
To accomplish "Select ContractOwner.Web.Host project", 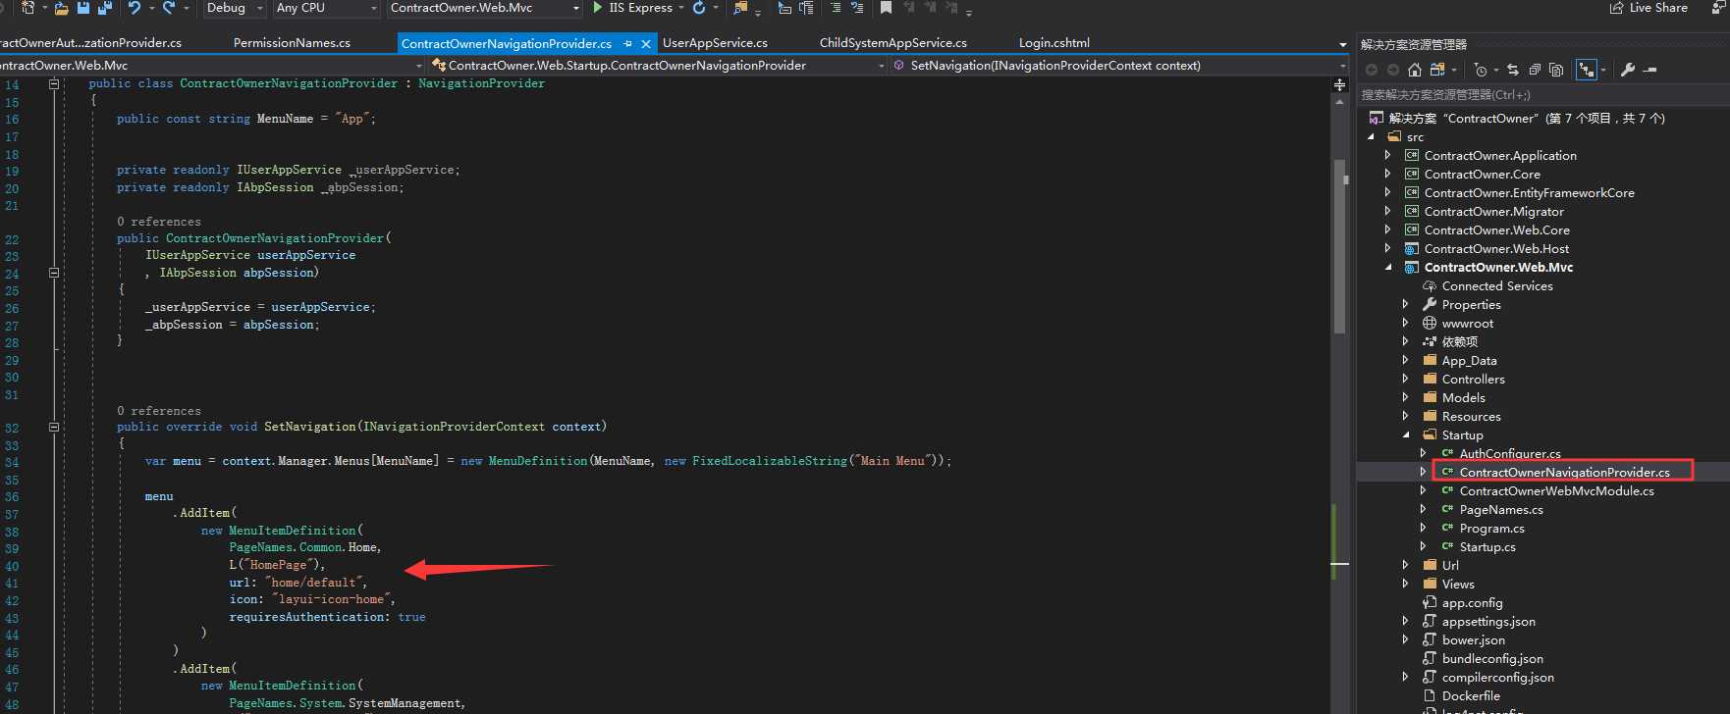I will [x=1496, y=248].
